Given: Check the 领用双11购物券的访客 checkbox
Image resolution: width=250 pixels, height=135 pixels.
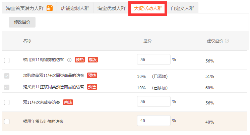Looking at the screenshot, I should click(7, 60).
